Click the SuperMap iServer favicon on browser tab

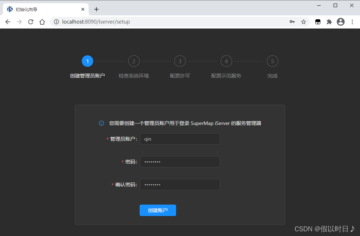tap(10, 9)
